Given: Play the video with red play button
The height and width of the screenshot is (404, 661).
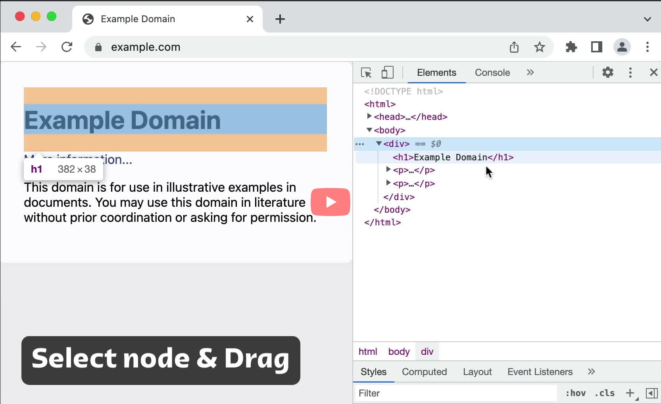Looking at the screenshot, I should [330, 202].
